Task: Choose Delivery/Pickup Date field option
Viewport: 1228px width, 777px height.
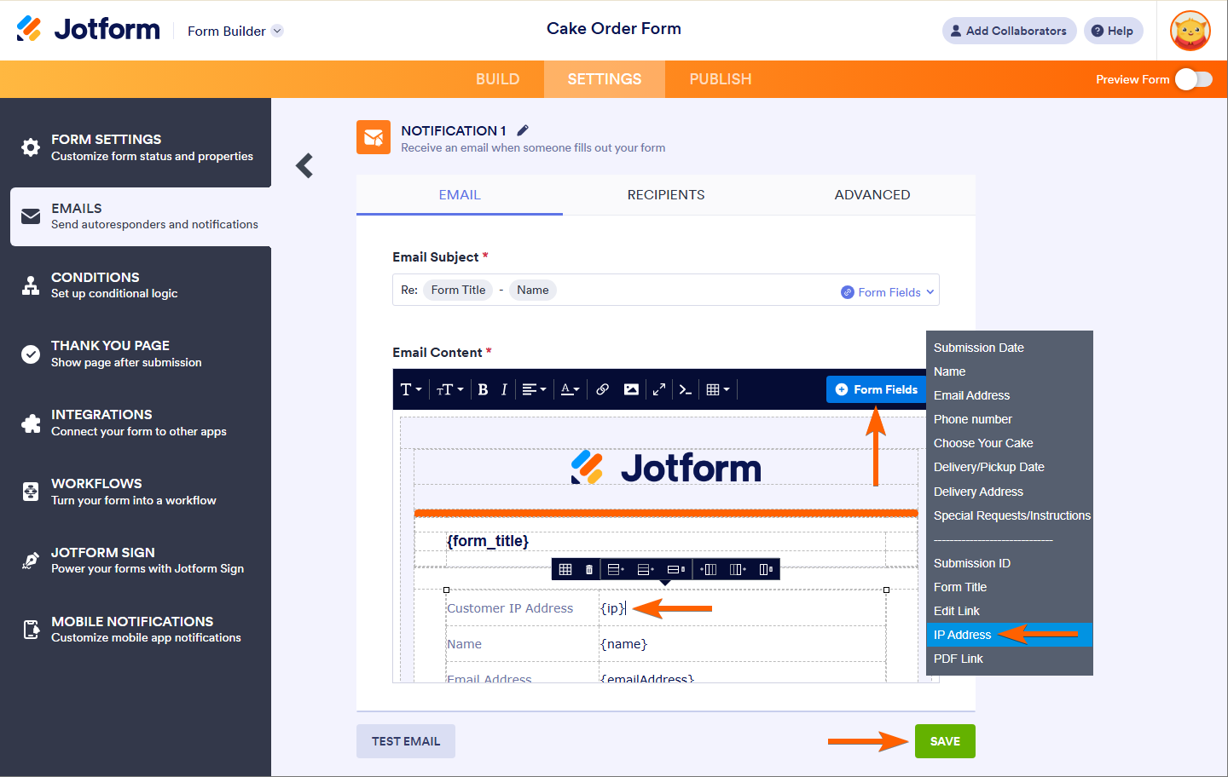Action: click(1010, 467)
